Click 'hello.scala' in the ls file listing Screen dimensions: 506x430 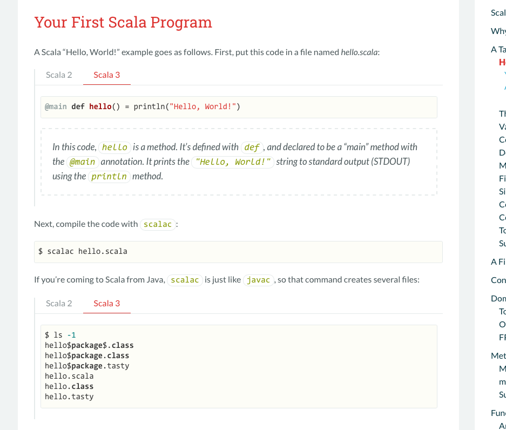tap(69, 377)
